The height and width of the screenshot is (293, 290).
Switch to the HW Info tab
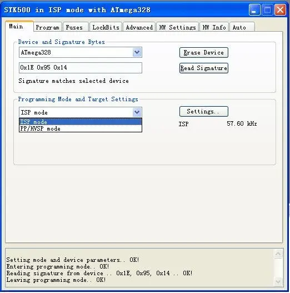coord(214,27)
